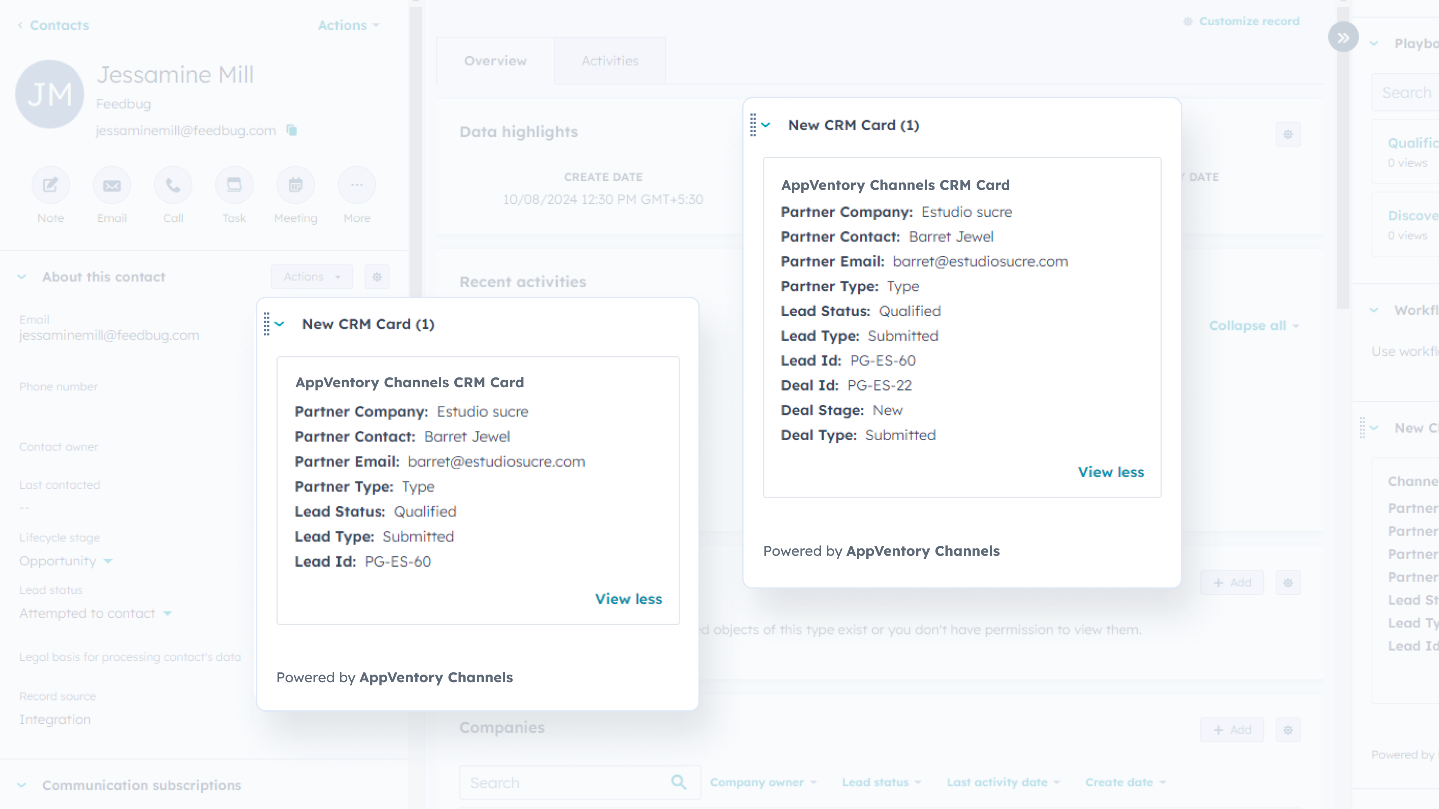Compose an email with the Email icon
The image size is (1439, 809).
coord(112,184)
